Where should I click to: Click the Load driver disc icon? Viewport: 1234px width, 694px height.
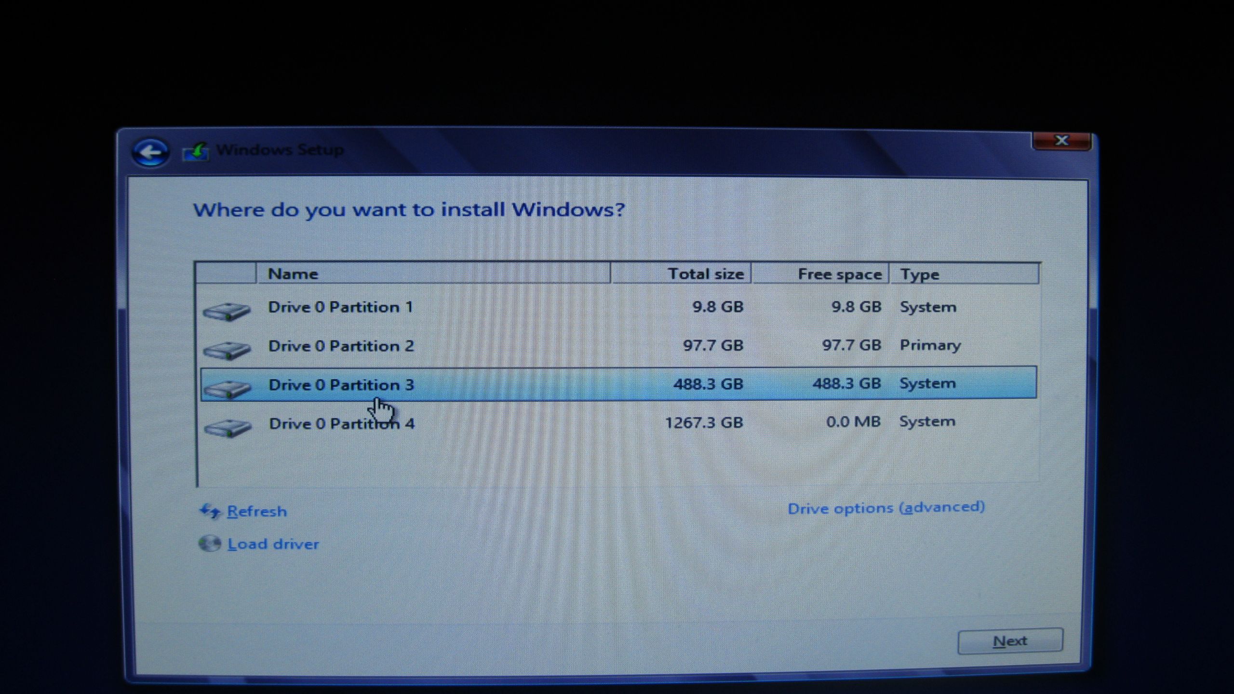pos(210,544)
